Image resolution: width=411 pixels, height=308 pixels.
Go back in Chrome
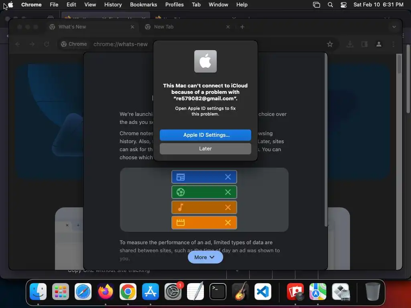coord(18,44)
